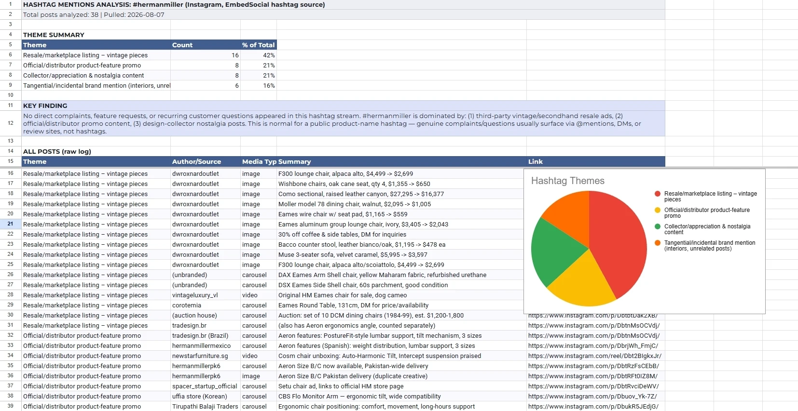Click the 'Media Typ' column header
This screenshot has height=411, width=798.
point(259,161)
